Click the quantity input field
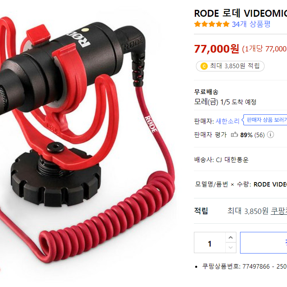 click(x=210, y=243)
